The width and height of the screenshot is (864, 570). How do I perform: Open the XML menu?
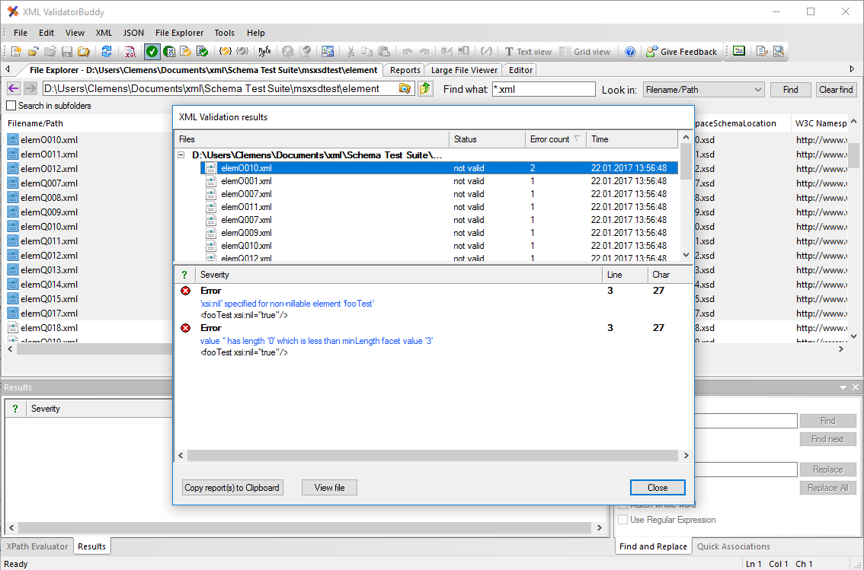[x=103, y=33]
